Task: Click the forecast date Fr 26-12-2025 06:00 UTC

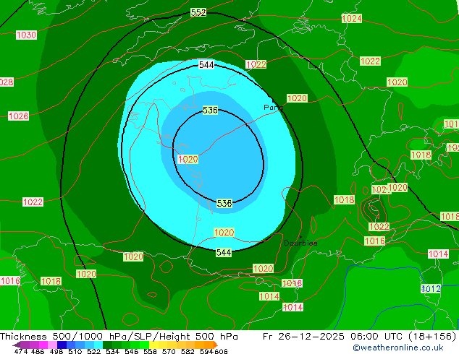Action: tap(334, 337)
